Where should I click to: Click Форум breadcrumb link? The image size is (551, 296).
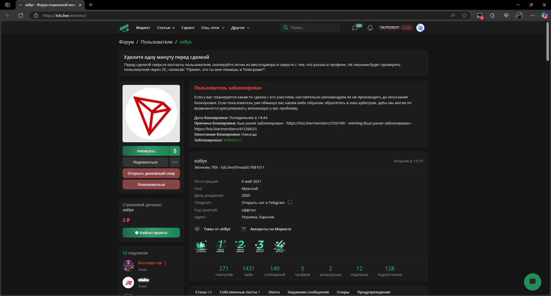click(x=126, y=42)
